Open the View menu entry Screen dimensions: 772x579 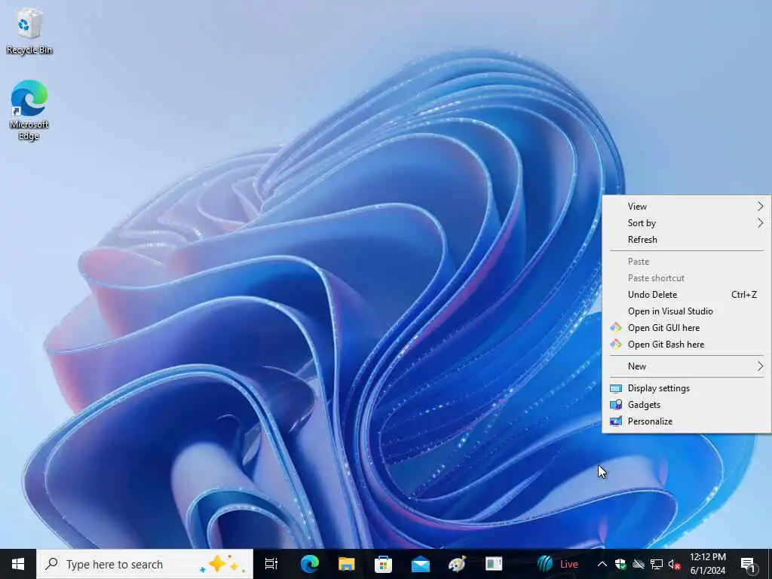point(687,207)
